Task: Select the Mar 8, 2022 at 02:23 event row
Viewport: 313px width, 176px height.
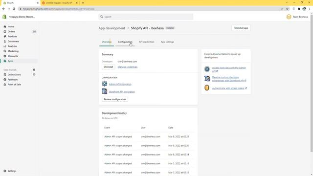Action: pos(148,137)
